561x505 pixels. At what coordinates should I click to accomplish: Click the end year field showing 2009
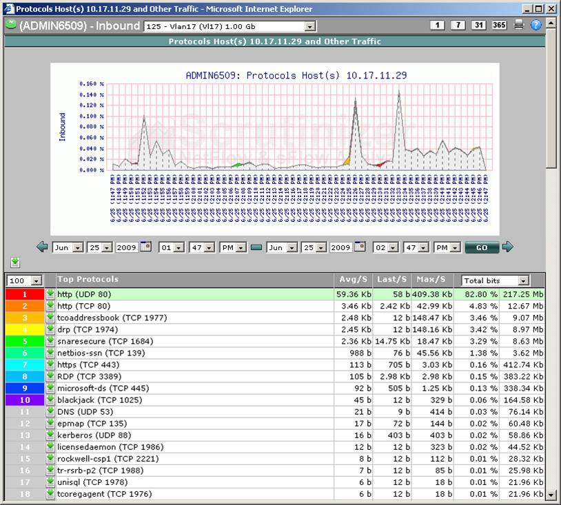point(341,247)
